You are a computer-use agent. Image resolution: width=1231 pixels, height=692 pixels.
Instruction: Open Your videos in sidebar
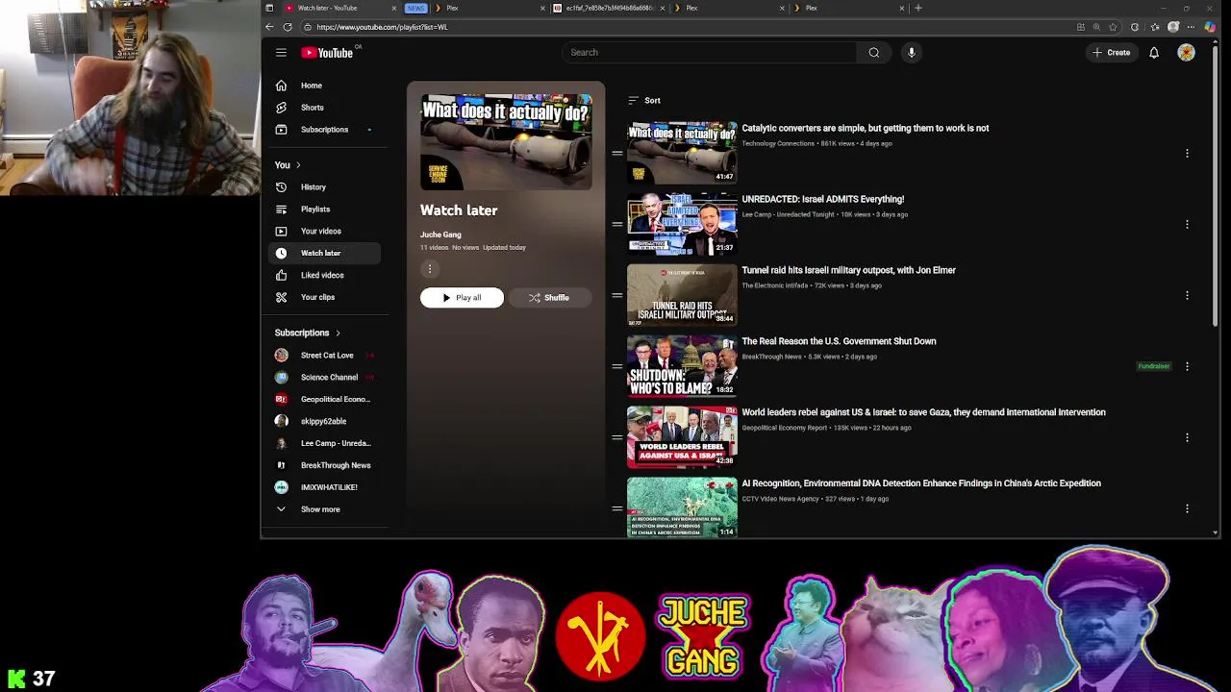point(323,232)
